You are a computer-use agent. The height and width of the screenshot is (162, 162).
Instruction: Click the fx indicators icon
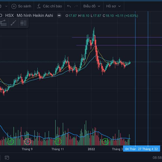coord(39,6)
